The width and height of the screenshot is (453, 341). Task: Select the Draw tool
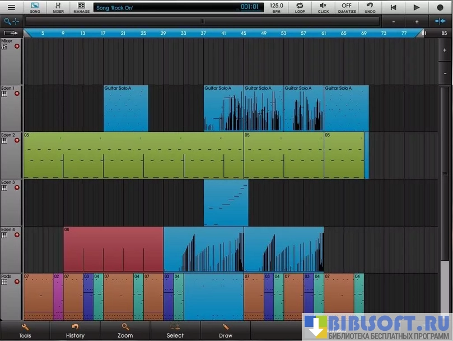coord(226,331)
